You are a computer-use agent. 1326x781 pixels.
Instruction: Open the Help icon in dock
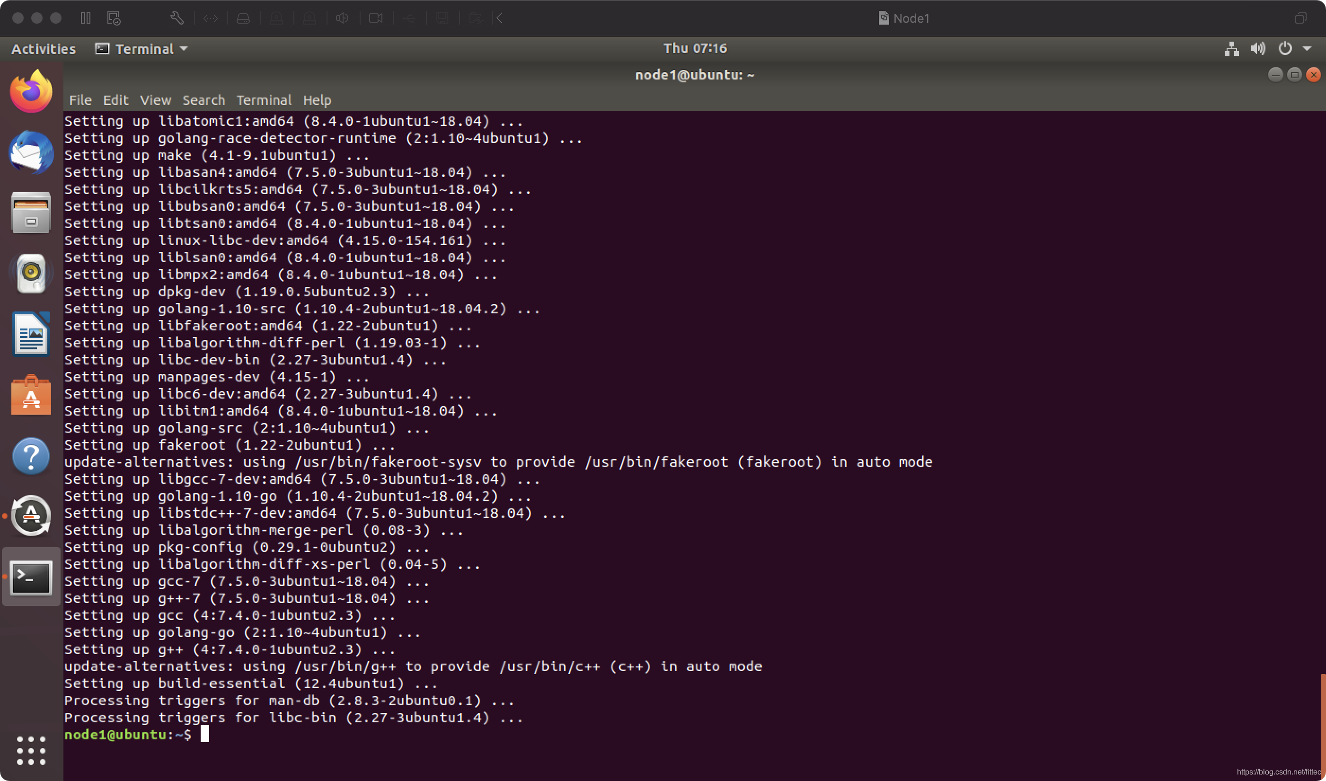31,456
